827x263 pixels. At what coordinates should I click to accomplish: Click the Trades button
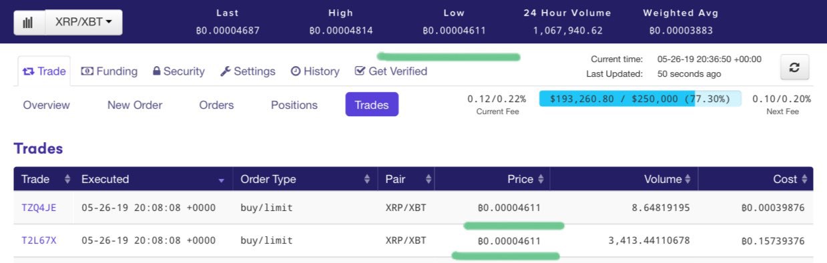(x=372, y=105)
